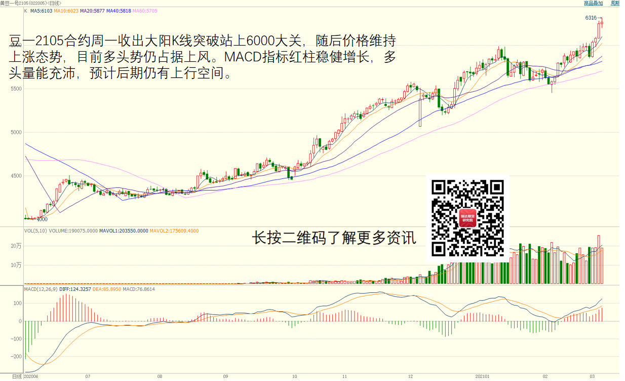Click the 202006 start date on time axis
Image resolution: width=625 pixels, height=381 pixels.
point(31,376)
